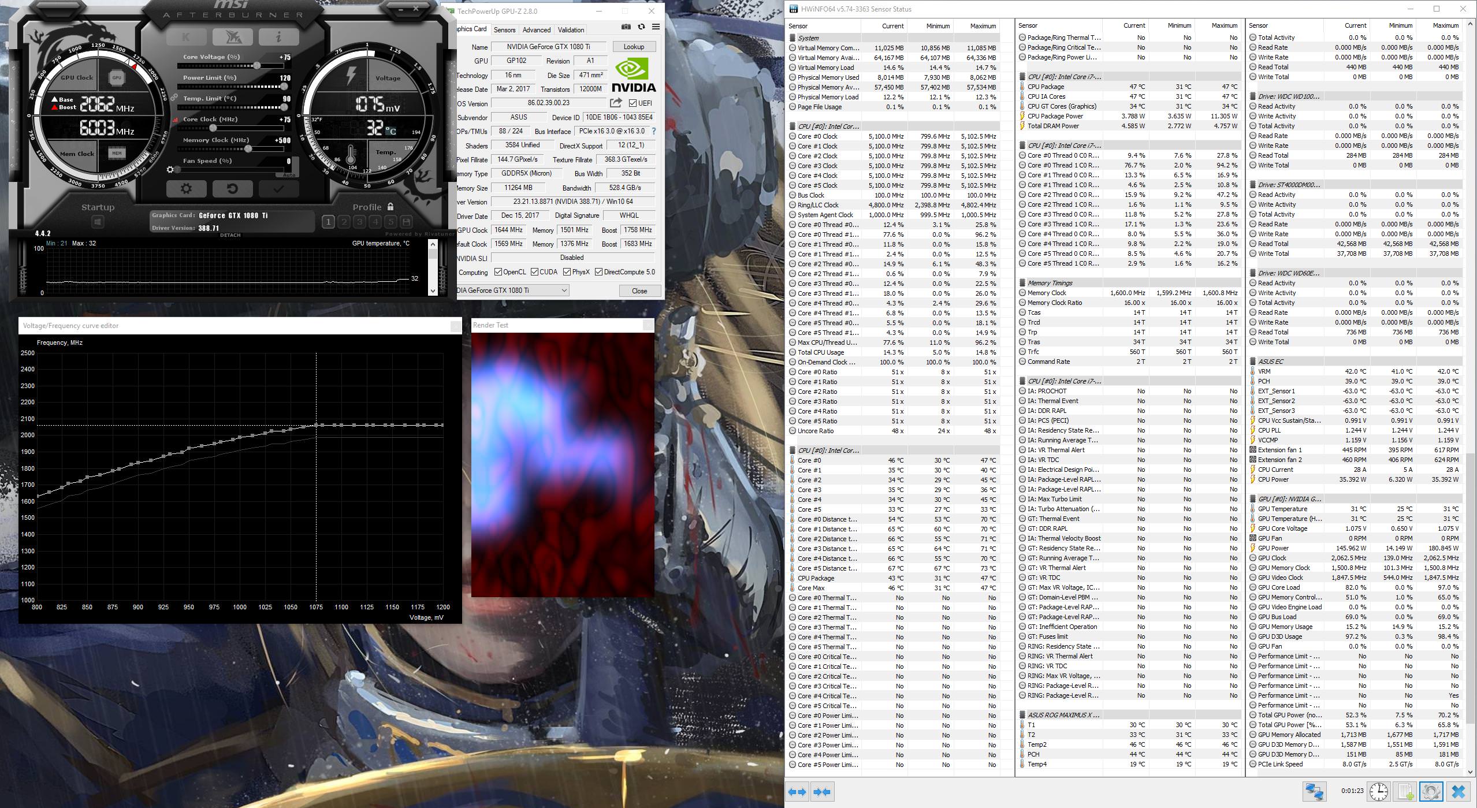Click DETACH under the Afterburner graph header
The image size is (1477, 808).
click(x=230, y=235)
